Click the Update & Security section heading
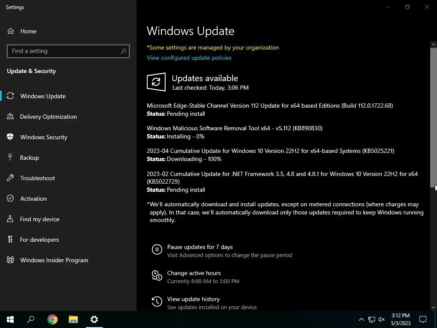Screen dimensions: 437x328 (x=31, y=71)
